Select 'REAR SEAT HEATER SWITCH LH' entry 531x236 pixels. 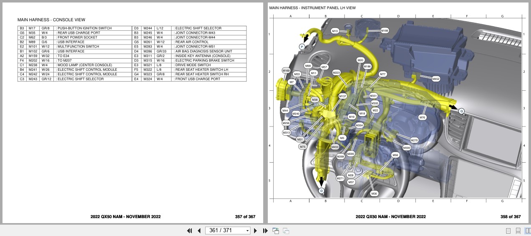[x=202, y=70]
